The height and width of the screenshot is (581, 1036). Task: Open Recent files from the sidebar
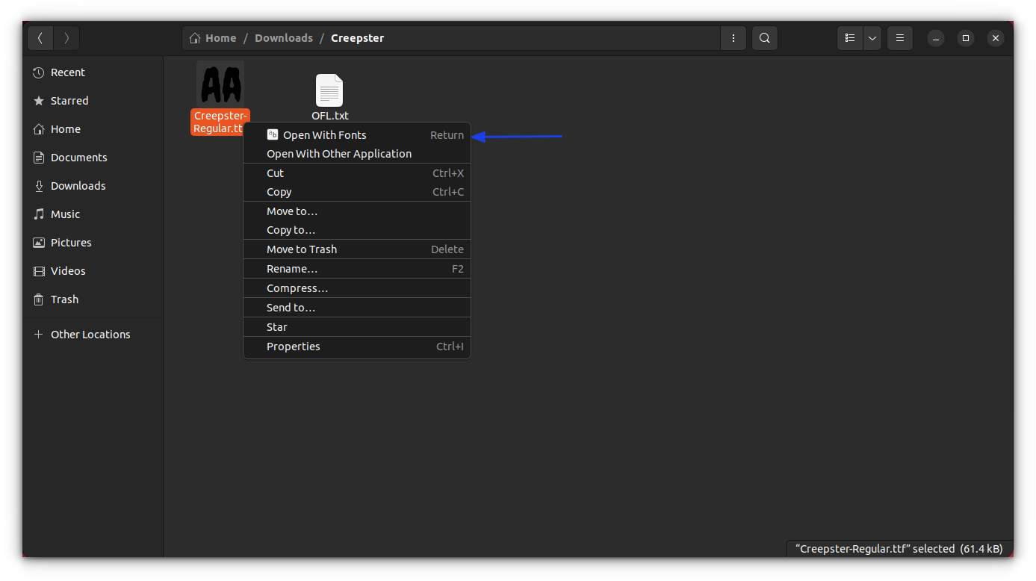(67, 72)
